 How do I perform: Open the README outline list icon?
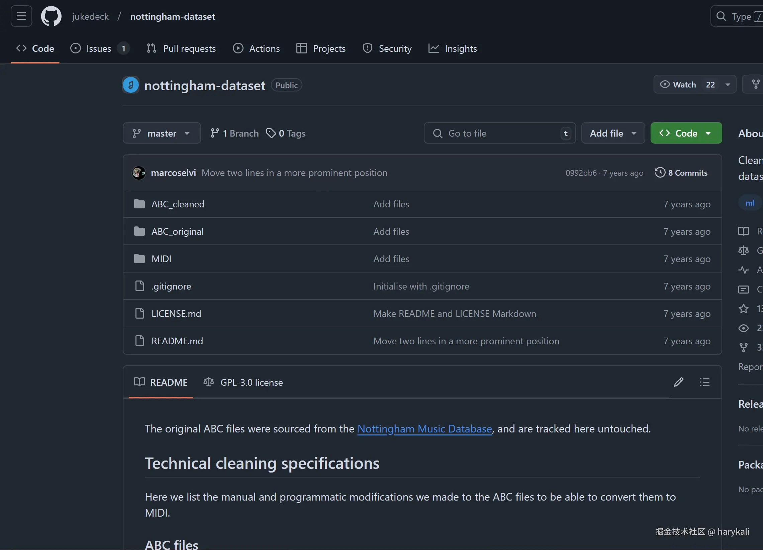704,382
